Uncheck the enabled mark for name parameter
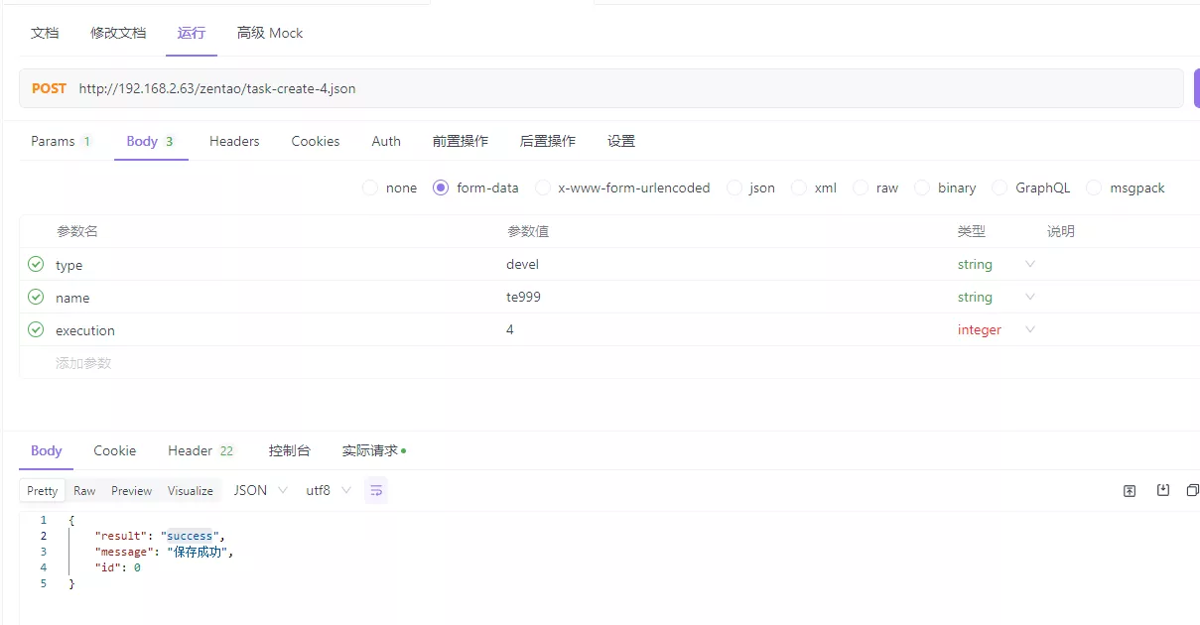Screen dimensions: 1200x625 click(x=36, y=297)
